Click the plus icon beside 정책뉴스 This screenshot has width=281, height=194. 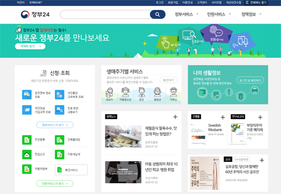click(175, 117)
